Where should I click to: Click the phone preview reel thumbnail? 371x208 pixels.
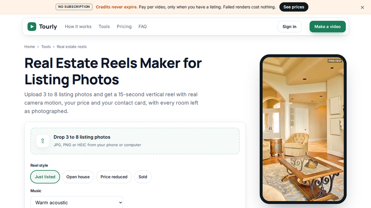pyautogui.click(x=303, y=129)
